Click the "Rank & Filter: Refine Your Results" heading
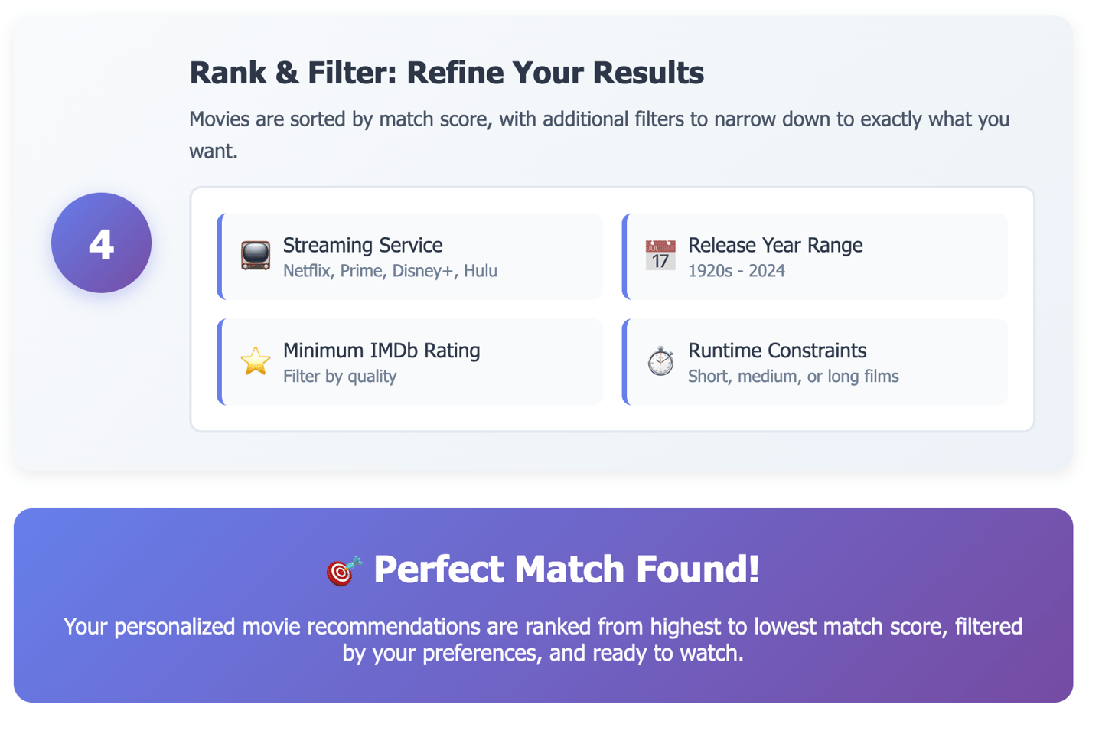The image size is (1102, 734). click(x=446, y=73)
